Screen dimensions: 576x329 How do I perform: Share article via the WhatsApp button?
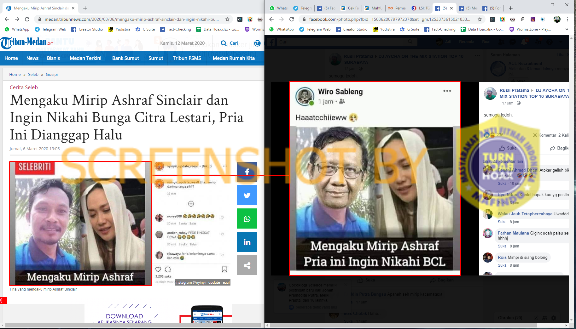[x=247, y=218]
